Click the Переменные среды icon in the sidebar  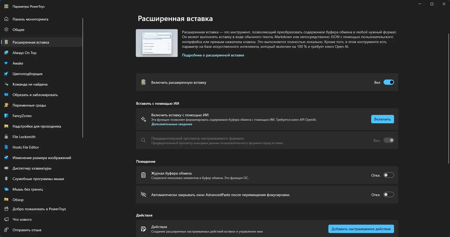pos(6,105)
